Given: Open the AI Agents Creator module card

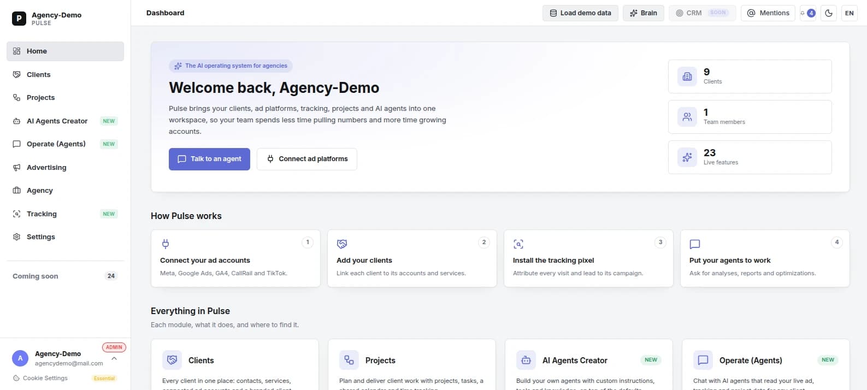Looking at the screenshot, I should [x=589, y=365].
